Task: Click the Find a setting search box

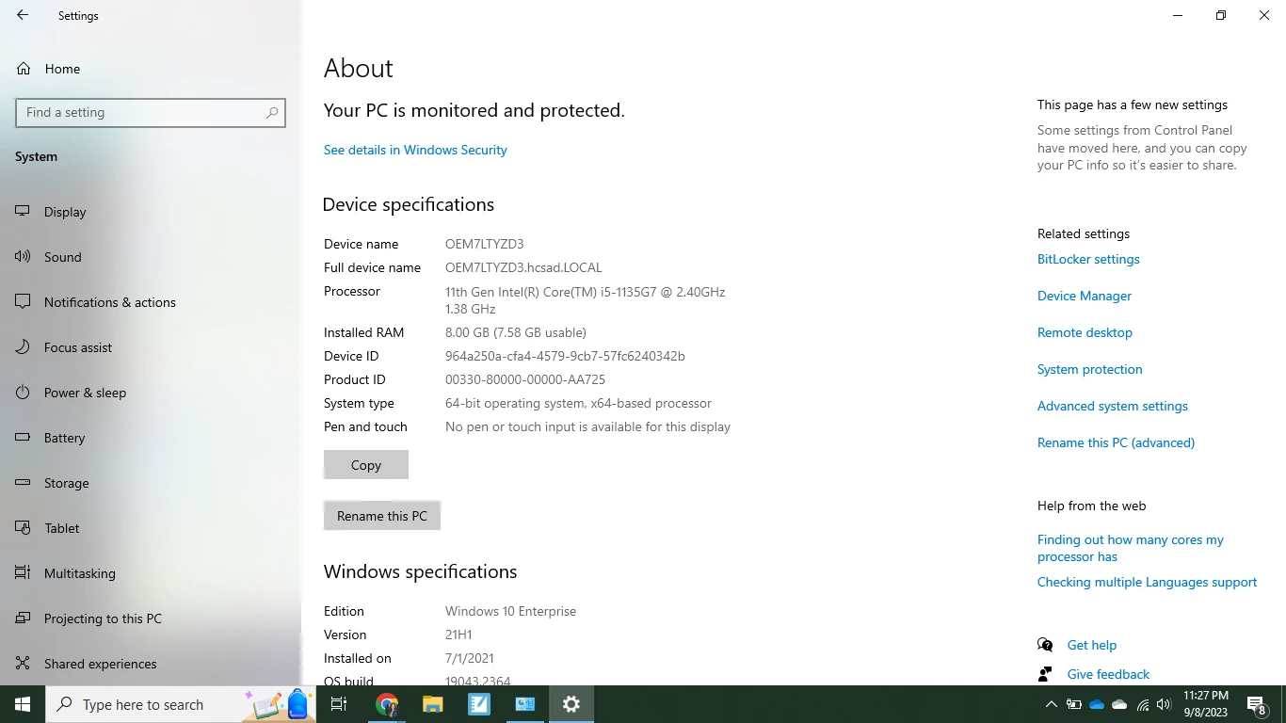Action: pos(151,113)
